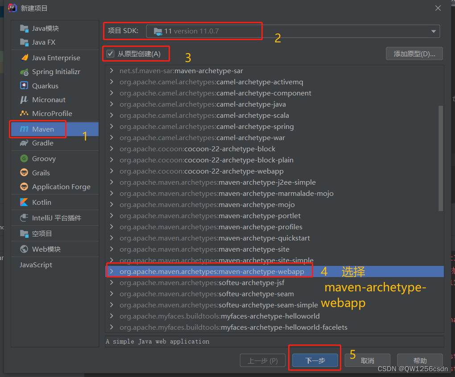455x377 pixels.
Task: Click the Application Forge icon
Action: [24, 186]
